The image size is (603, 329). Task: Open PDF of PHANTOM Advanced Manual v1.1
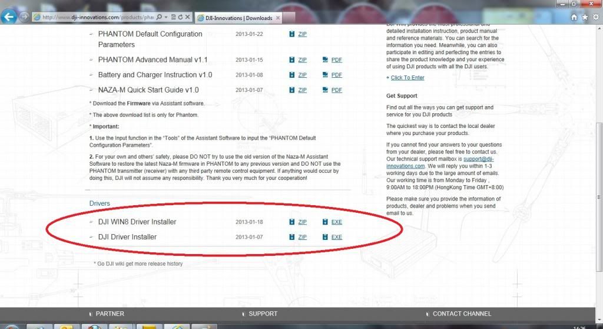point(336,60)
